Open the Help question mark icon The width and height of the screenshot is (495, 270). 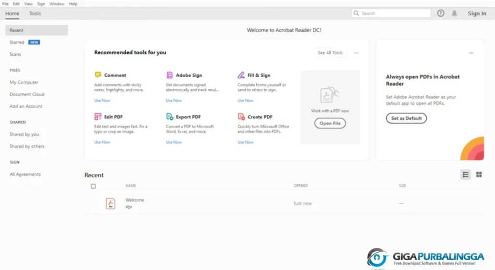pos(441,13)
